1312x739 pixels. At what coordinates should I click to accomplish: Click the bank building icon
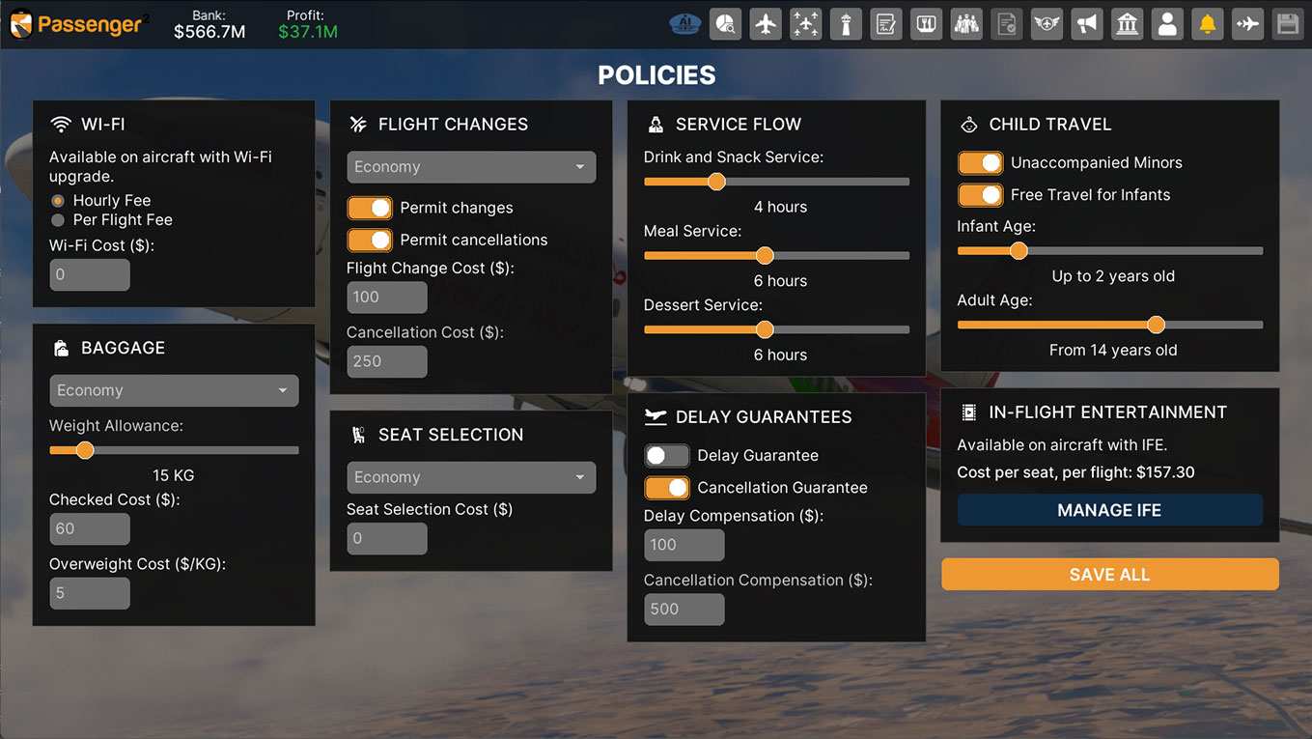1127,24
